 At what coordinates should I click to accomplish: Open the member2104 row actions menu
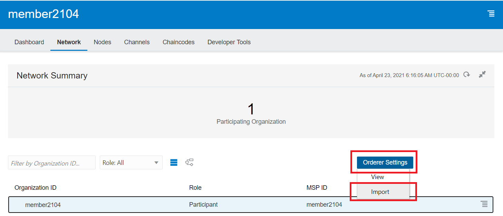484,204
